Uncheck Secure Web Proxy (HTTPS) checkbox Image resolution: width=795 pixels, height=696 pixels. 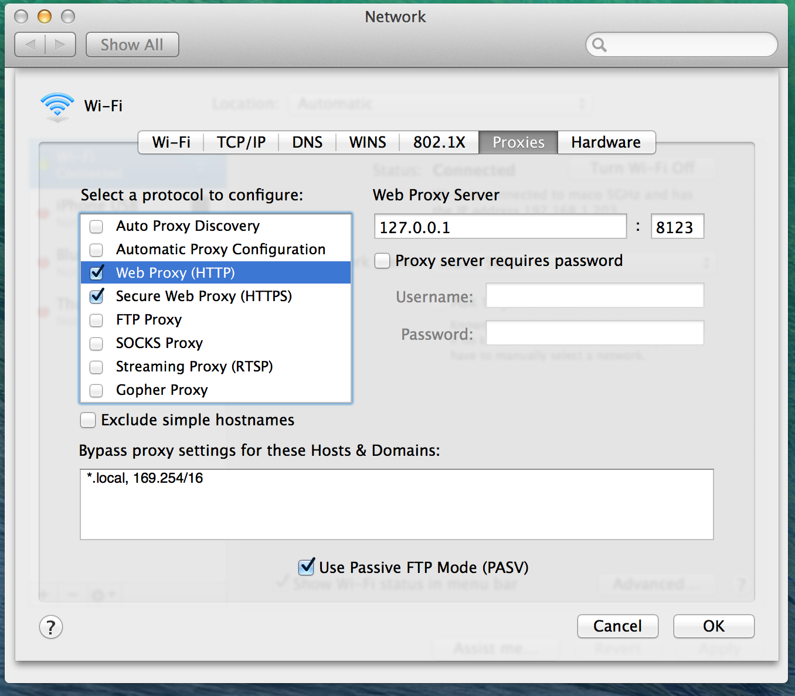click(97, 296)
